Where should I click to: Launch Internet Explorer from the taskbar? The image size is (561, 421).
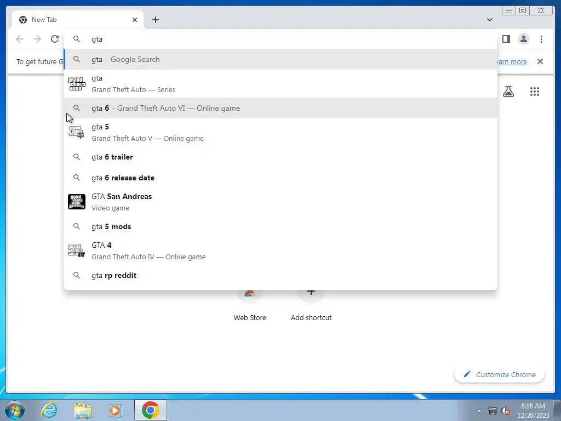[x=49, y=410]
